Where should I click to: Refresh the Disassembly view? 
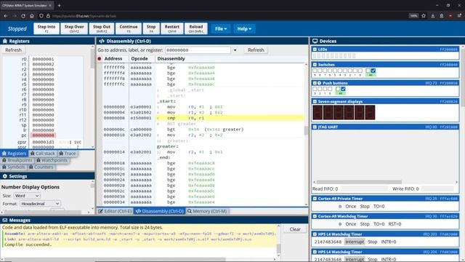256,50
